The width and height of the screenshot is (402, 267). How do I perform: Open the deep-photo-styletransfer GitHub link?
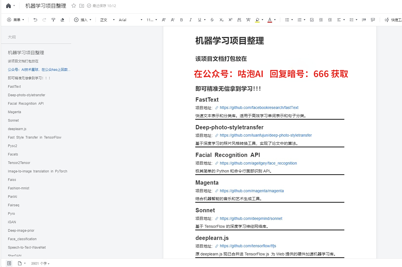click(266, 135)
